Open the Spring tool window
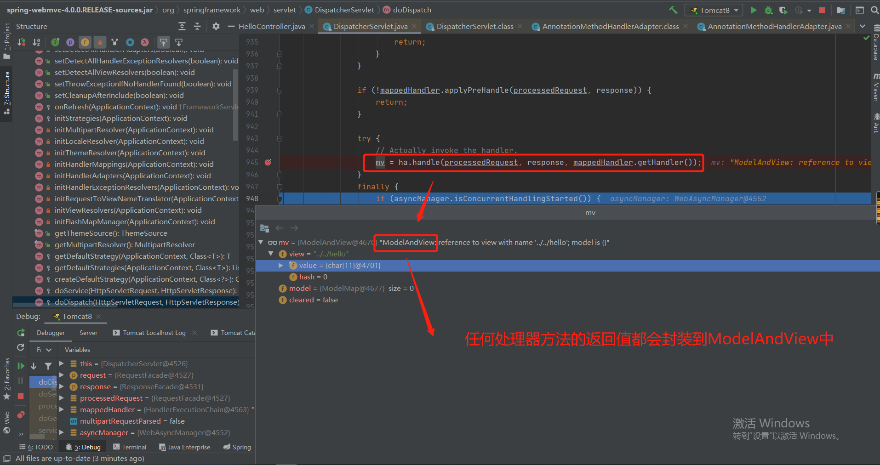This screenshot has width=880, height=465. point(237,447)
